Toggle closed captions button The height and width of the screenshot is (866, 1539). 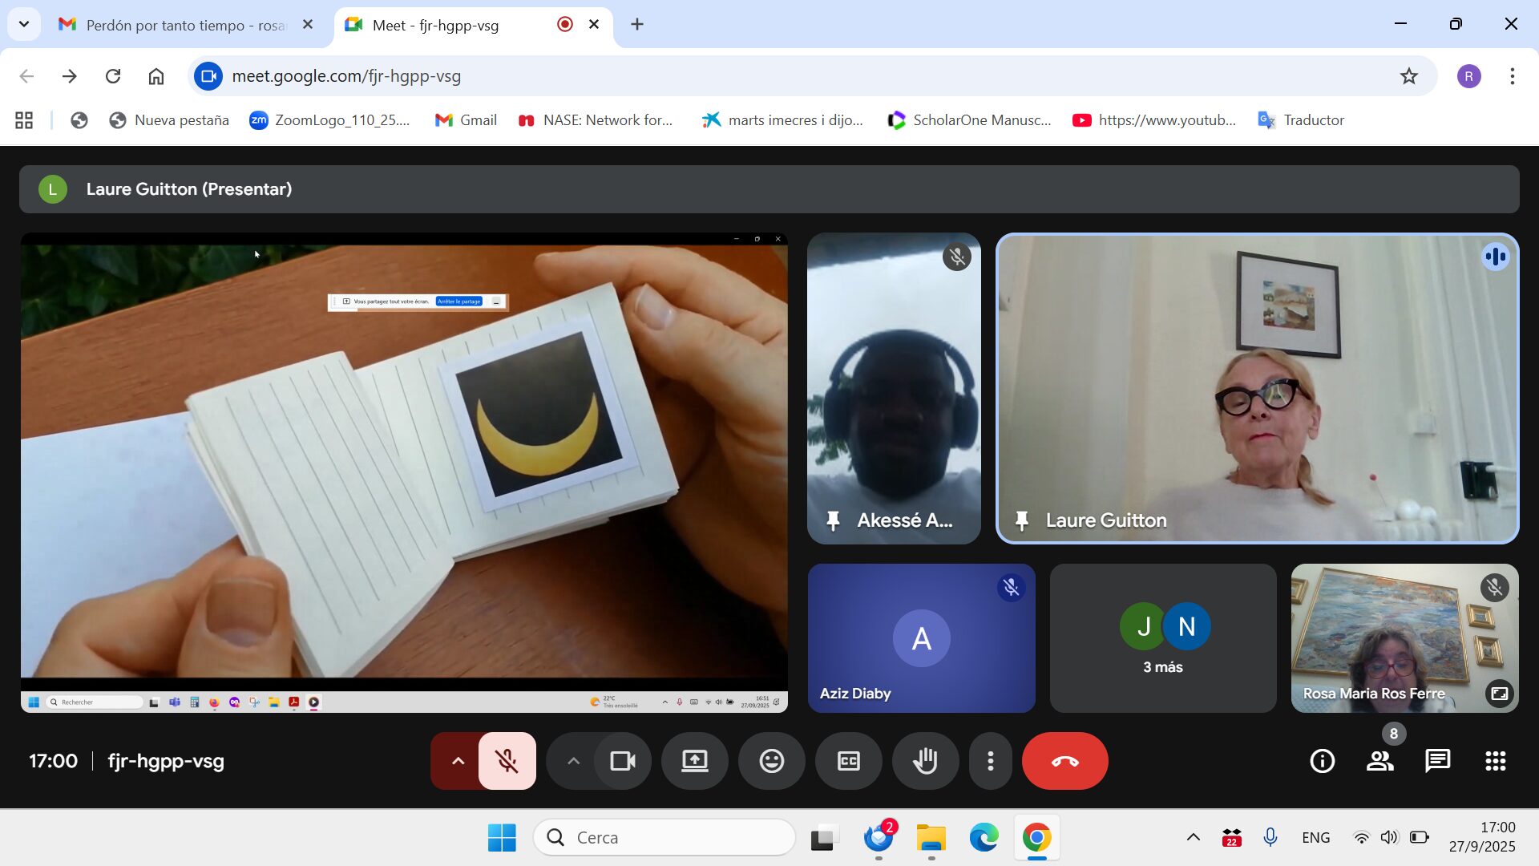pos(848,761)
